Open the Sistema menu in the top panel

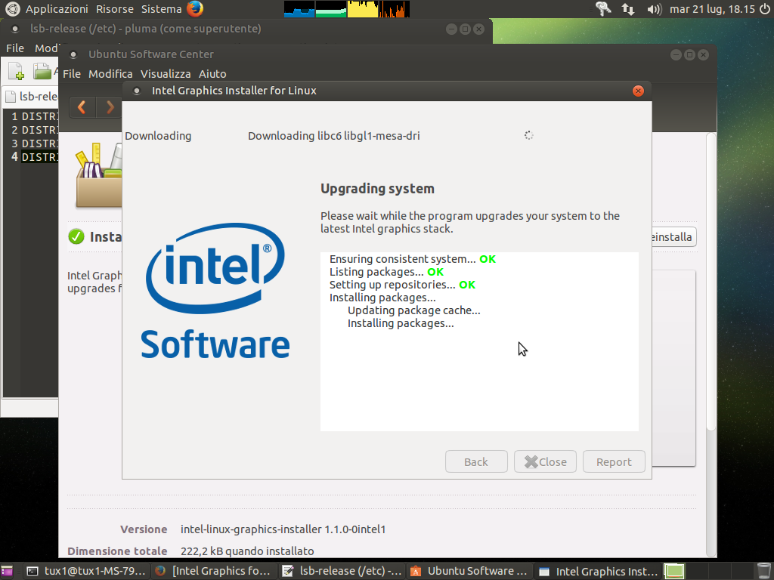[160, 9]
